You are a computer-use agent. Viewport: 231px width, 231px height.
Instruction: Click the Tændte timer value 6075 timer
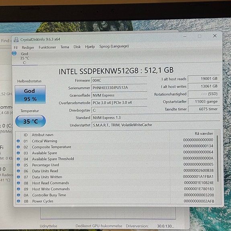point(204,109)
